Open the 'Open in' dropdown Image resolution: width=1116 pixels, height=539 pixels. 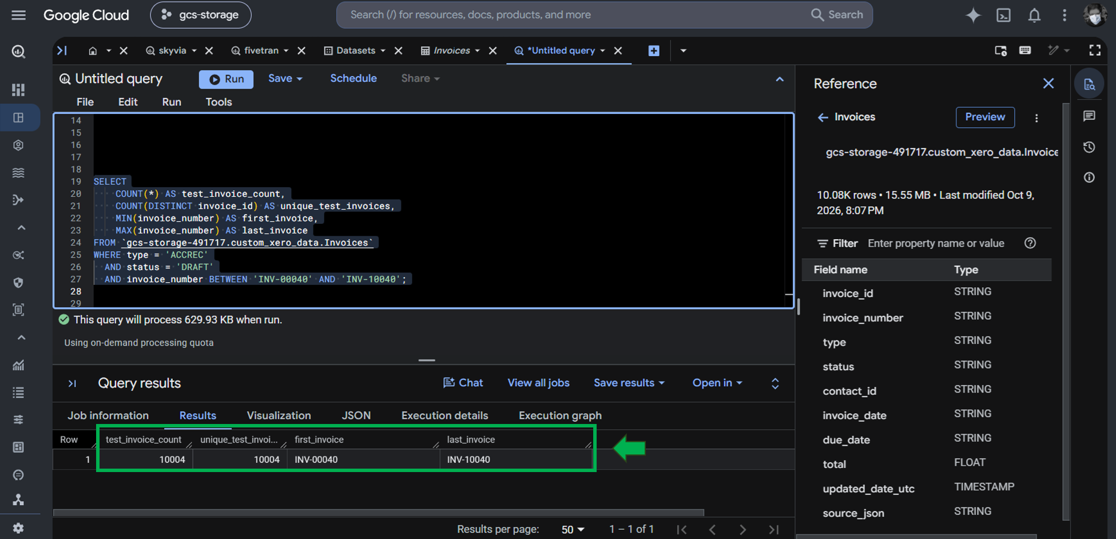[x=717, y=383]
